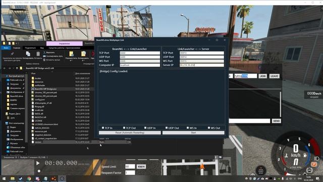Viewport: 323px width, 182px height.
Task: Click the Speed Limit value field
Action: click(130, 166)
